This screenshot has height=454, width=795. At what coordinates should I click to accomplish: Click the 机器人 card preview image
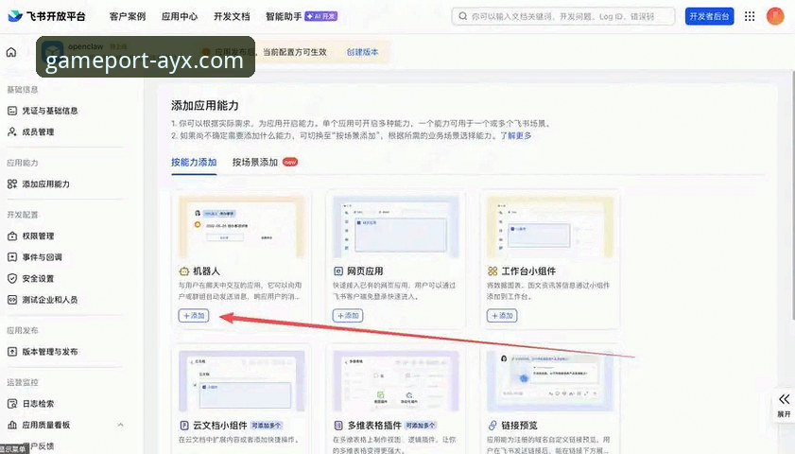tap(242, 228)
